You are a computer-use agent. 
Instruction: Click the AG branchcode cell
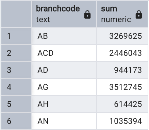[x=64, y=87]
